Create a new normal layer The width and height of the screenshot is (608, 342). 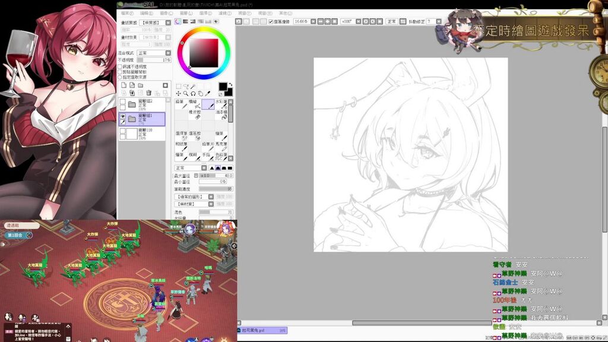(123, 85)
